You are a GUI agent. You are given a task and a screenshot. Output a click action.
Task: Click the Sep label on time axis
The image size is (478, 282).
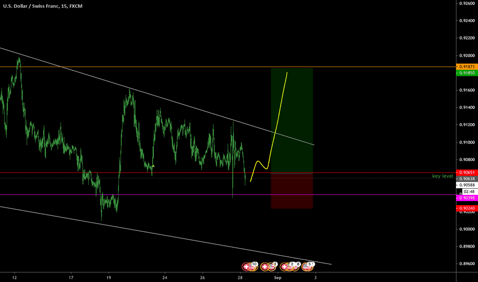(x=277, y=277)
